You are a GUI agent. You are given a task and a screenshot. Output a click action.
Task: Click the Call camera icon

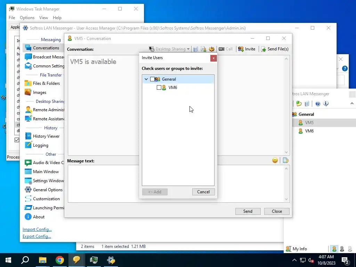click(x=221, y=49)
